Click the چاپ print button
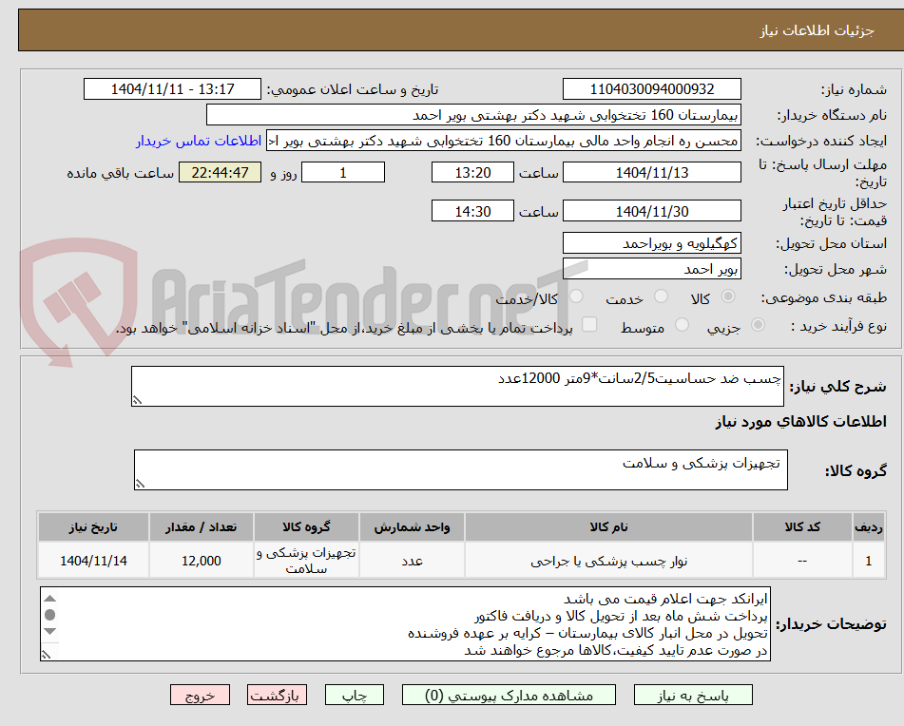This screenshot has width=904, height=726. (x=354, y=695)
